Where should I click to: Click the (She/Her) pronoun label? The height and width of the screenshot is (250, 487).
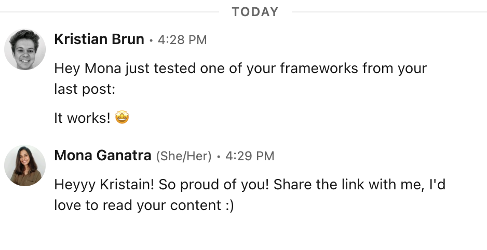(x=184, y=156)
